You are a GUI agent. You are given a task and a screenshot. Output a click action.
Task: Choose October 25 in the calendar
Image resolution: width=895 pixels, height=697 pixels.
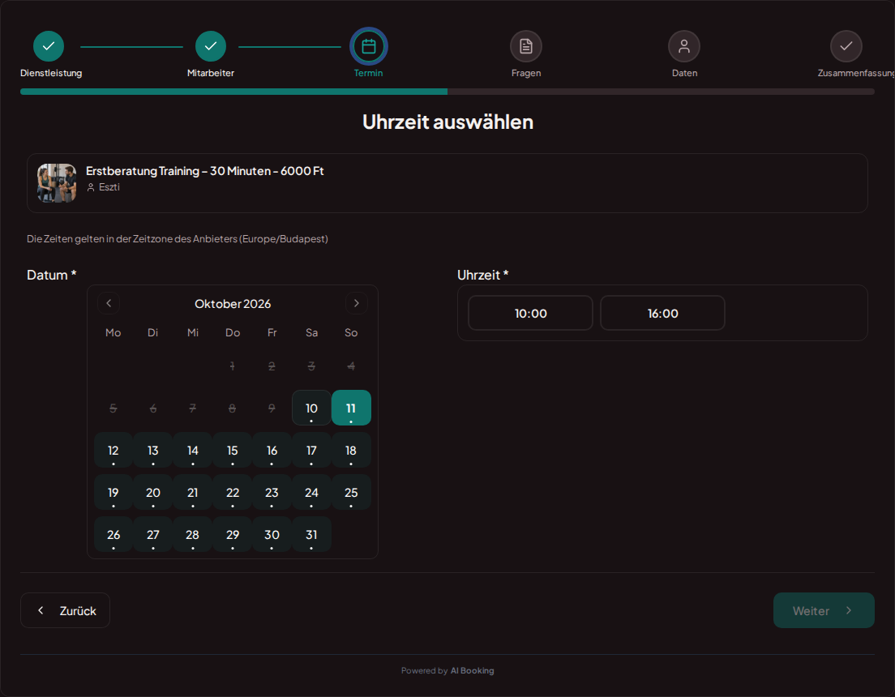point(351,492)
